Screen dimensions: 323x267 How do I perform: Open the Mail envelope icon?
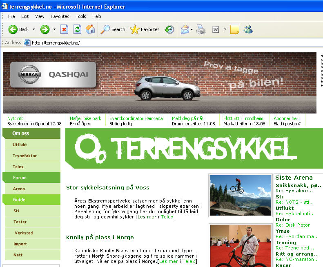(185, 29)
